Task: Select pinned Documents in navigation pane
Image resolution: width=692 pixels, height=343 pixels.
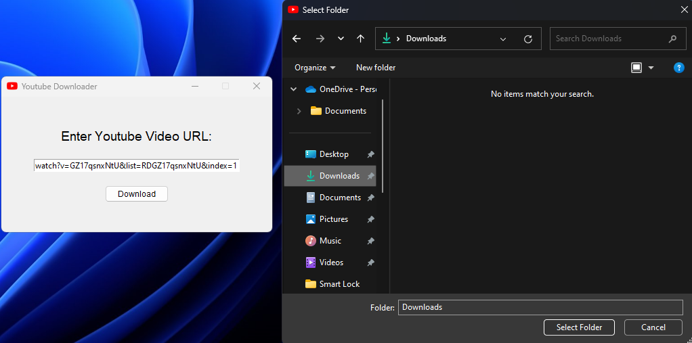Action: coord(334,198)
